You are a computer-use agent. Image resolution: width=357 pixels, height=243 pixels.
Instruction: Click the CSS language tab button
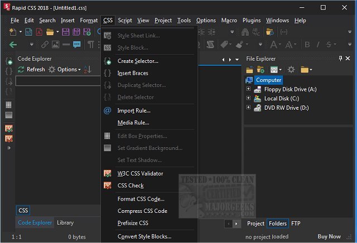[x=23, y=211]
